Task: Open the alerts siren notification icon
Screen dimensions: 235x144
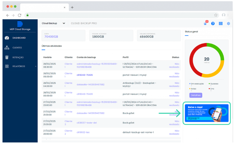Action: coord(205,24)
